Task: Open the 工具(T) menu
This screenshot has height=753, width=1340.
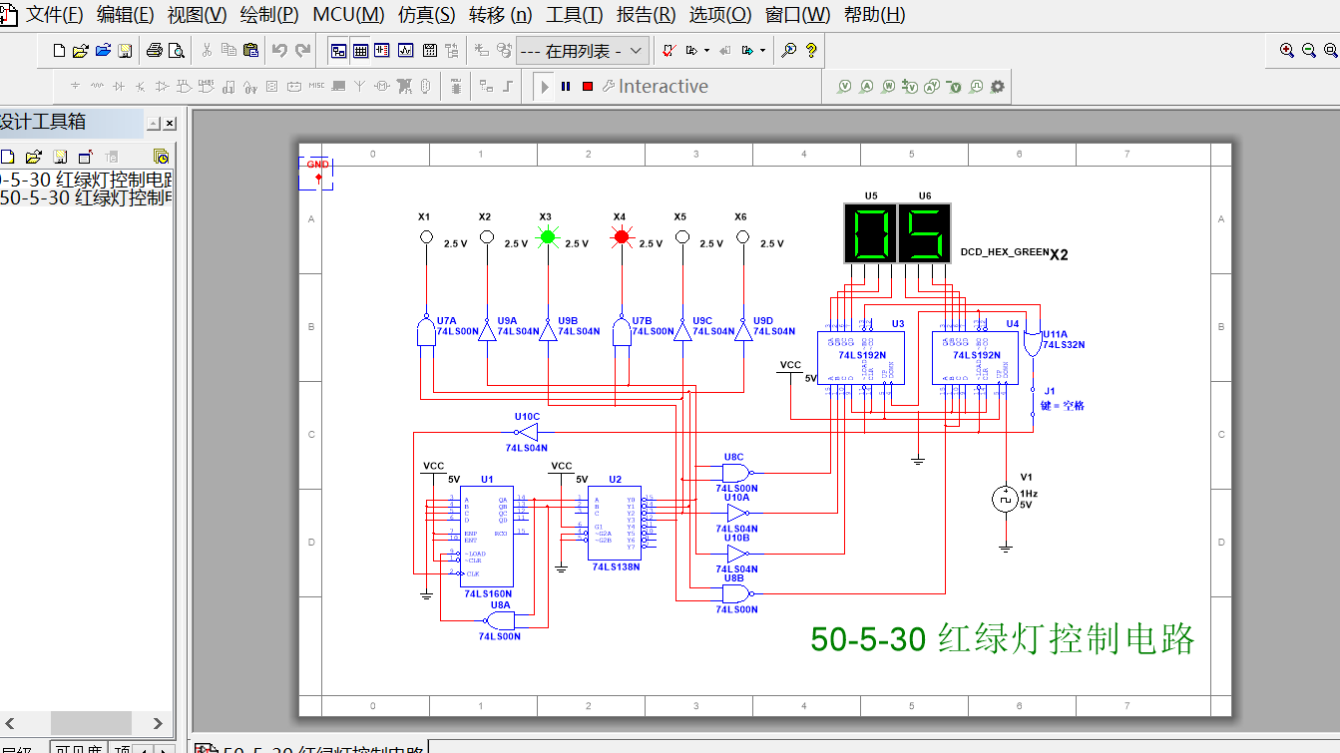Action: pyautogui.click(x=574, y=15)
